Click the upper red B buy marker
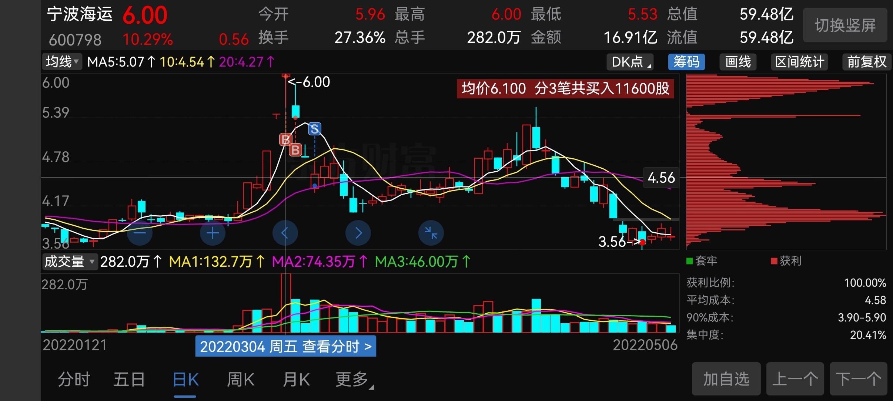This screenshot has height=401, width=893. [285, 139]
